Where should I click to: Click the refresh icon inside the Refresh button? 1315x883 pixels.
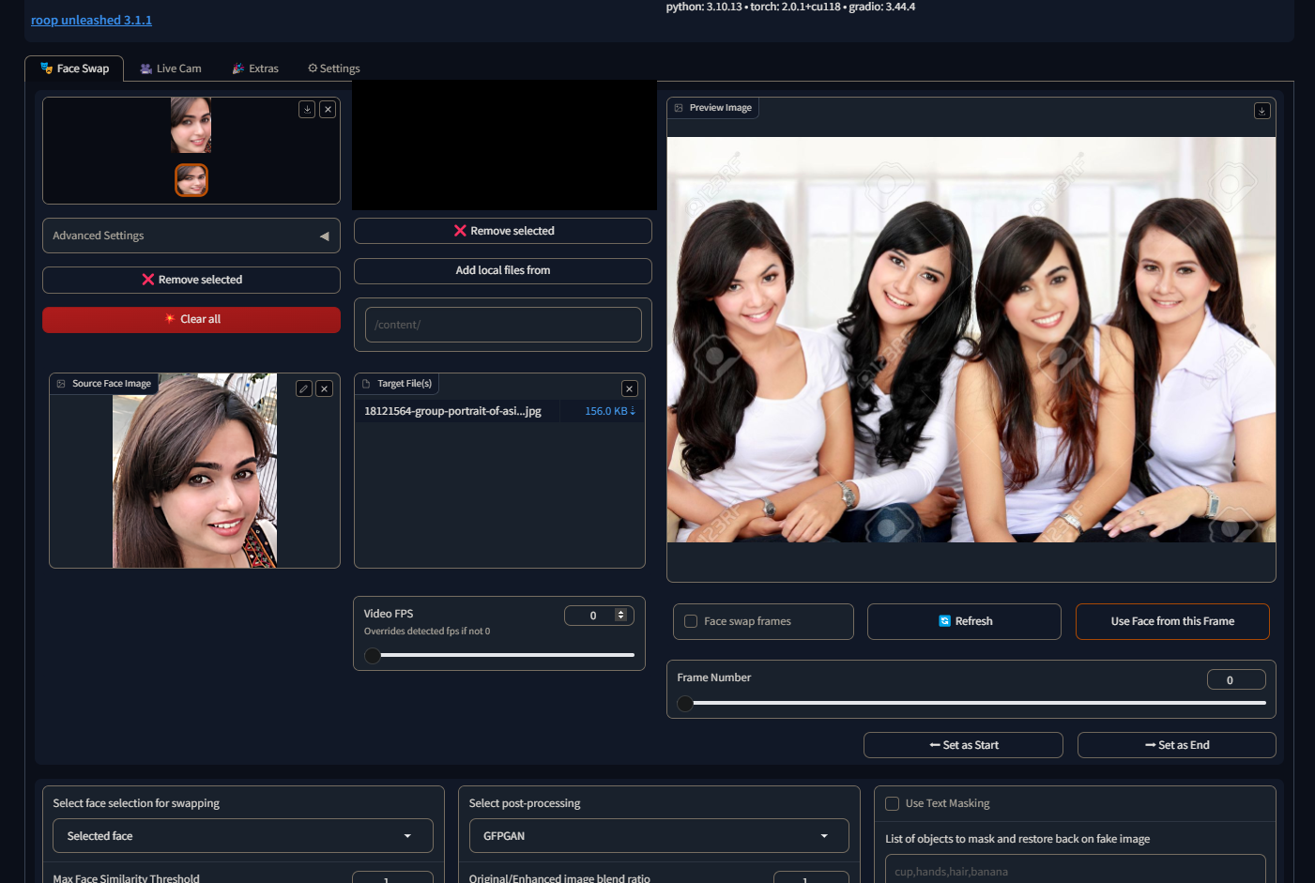click(x=944, y=620)
